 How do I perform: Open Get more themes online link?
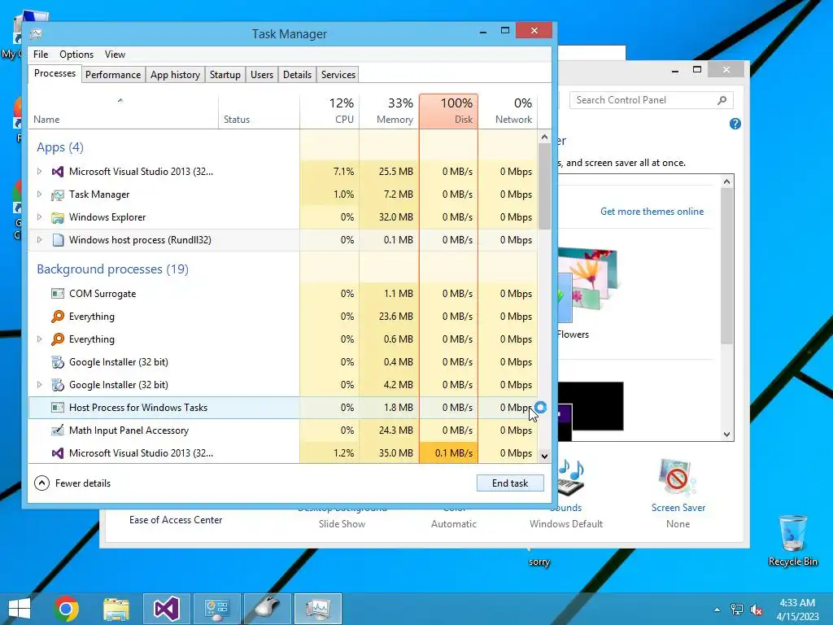click(x=652, y=212)
